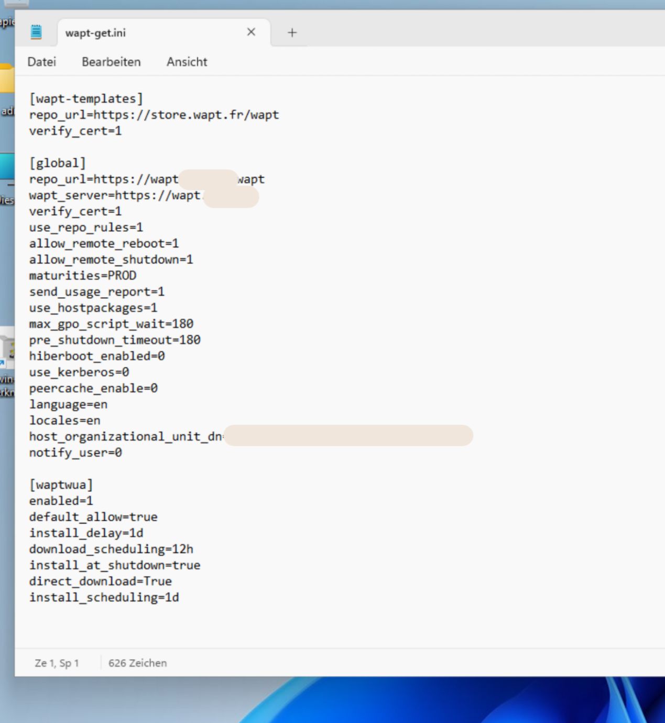
Task: Click the [wapt-templates] section header
Action: (x=86, y=99)
